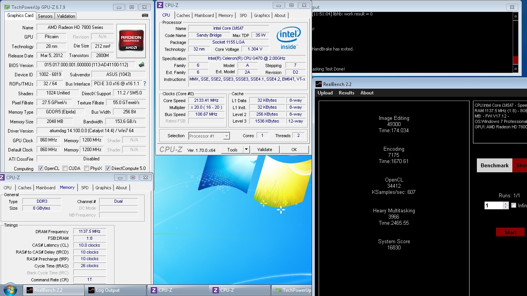Click the Driver Version atiumdag field

point(91,131)
